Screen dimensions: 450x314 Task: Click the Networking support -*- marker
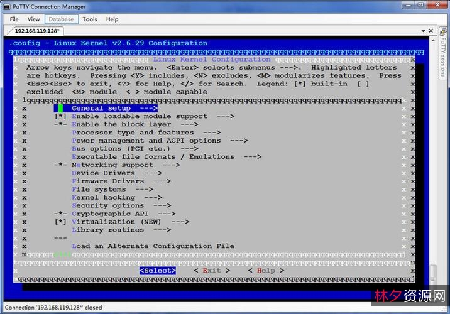tap(60, 165)
